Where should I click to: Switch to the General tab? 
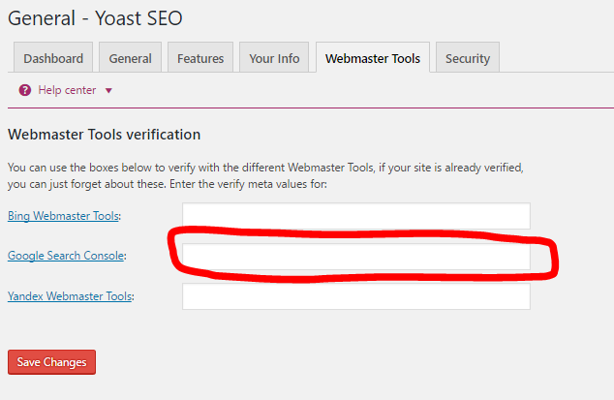coord(130,58)
